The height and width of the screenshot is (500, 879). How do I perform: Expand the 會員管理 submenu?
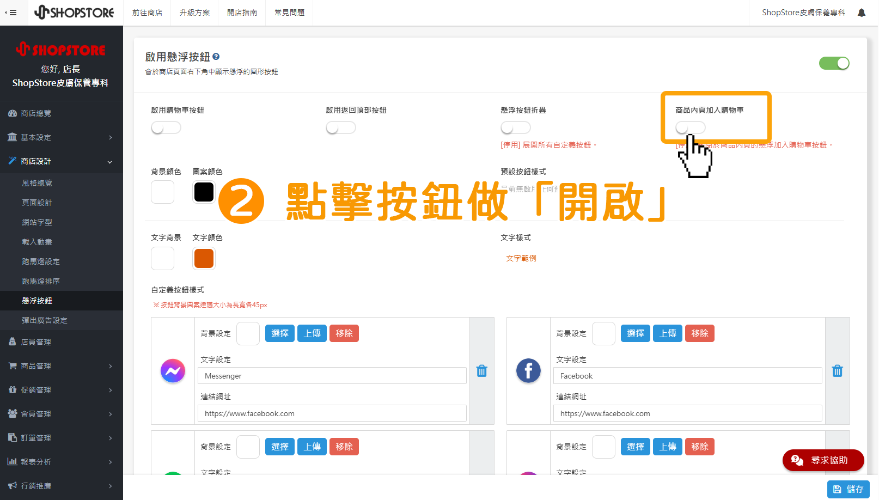point(110,414)
